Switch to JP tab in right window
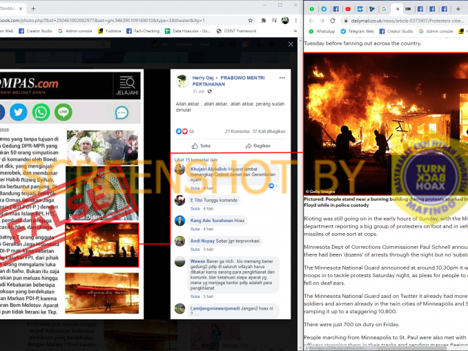 pyautogui.click(x=360, y=9)
